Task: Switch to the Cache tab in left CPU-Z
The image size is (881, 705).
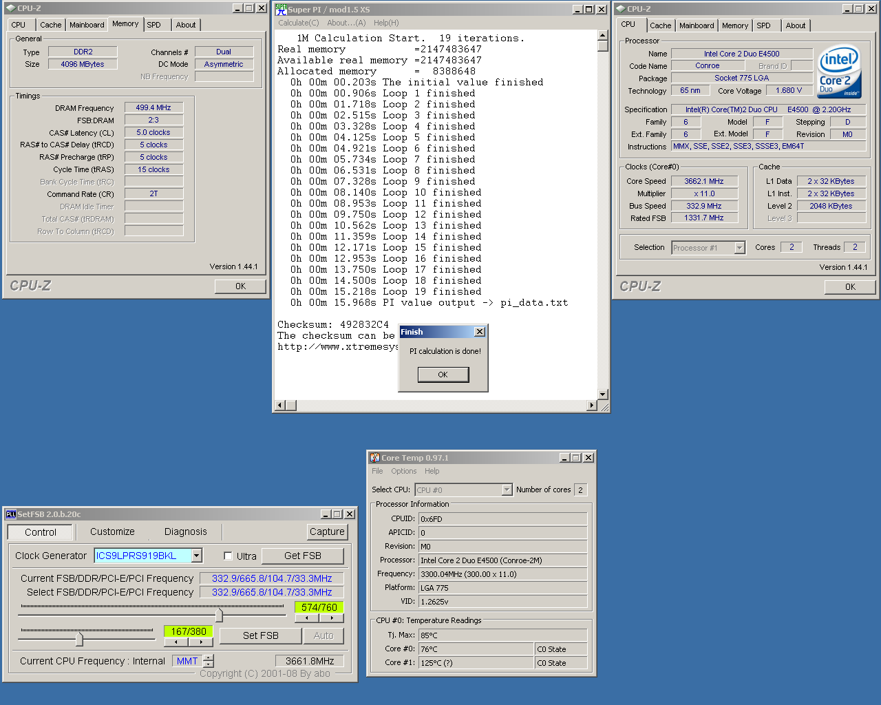Action: pos(51,25)
